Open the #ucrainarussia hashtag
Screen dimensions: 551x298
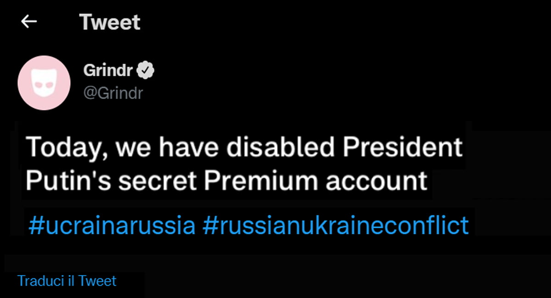pos(112,226)
